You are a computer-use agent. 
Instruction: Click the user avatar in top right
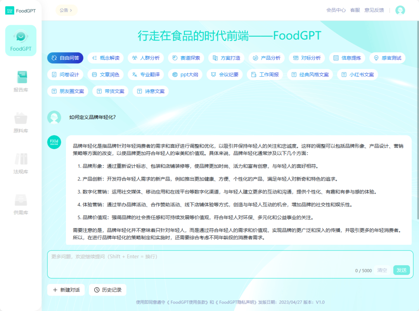click(x=400, y=10)
